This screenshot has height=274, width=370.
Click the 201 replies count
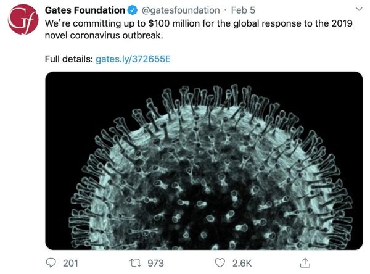pos(71,263)
